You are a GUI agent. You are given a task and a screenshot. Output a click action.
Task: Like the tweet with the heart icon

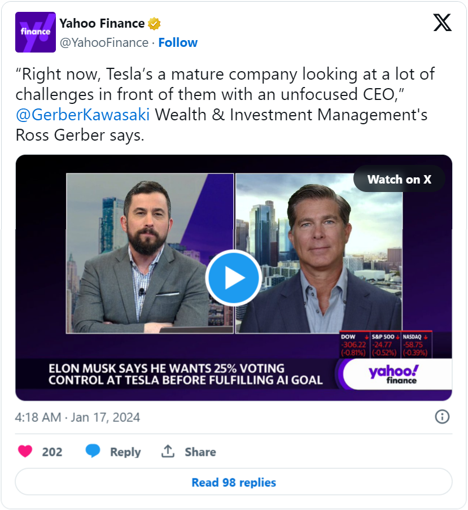(x=25, y=452)
